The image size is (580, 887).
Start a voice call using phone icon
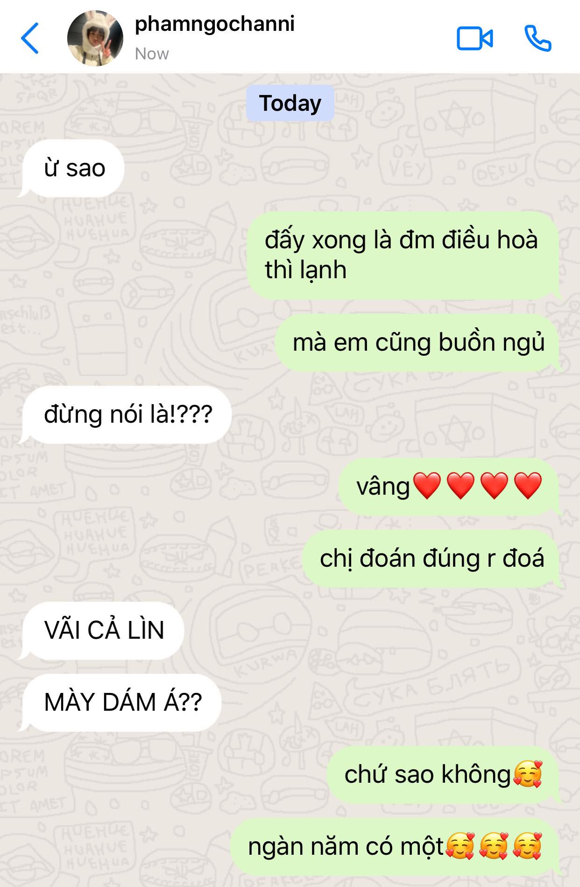[538, 38]
